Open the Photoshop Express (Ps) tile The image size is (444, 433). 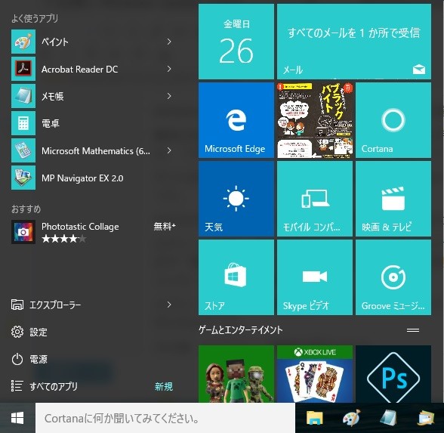(x=393, y=374)
